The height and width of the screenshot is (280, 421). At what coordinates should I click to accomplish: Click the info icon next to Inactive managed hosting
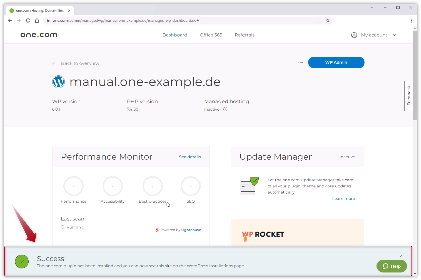pyautogui.click(x=225, y=109)
